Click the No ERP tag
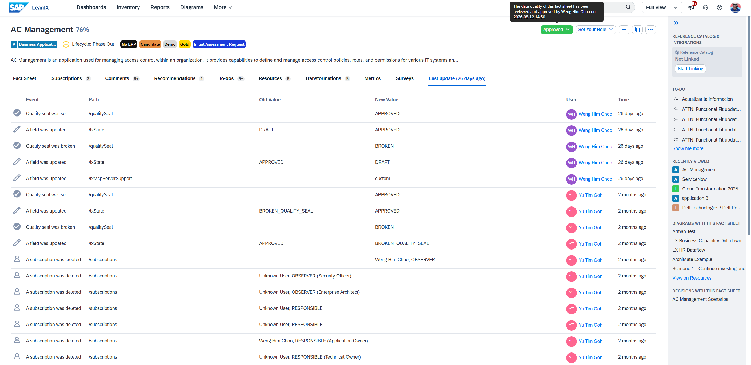This screenshot has width=751, height=365. tap(129, 44)
